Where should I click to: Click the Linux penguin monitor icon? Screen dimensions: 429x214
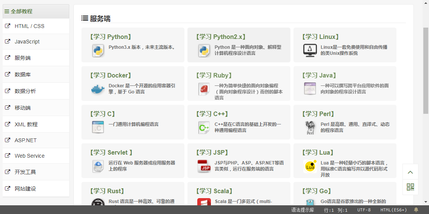pos(310,51)
